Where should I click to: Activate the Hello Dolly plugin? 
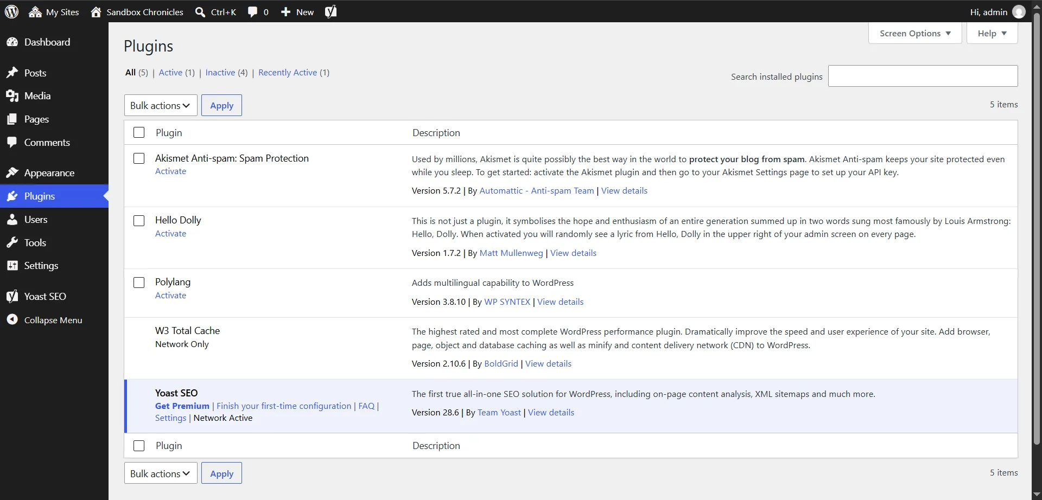(x=170, y=234)
